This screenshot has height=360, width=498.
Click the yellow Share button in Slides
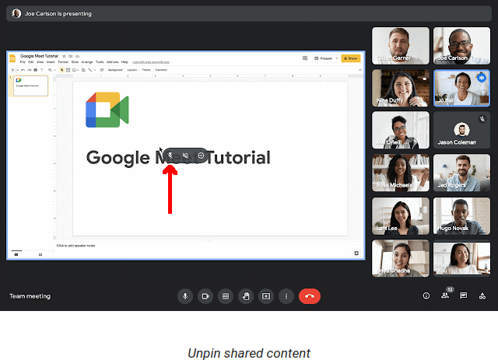coord(351,58)
